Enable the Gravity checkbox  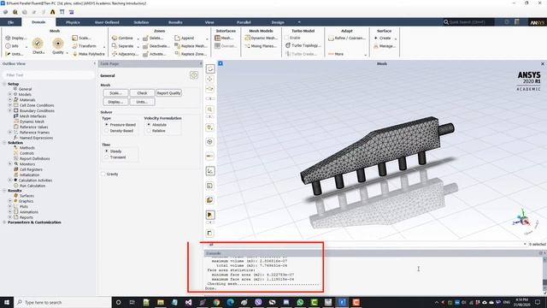point(103,174)
